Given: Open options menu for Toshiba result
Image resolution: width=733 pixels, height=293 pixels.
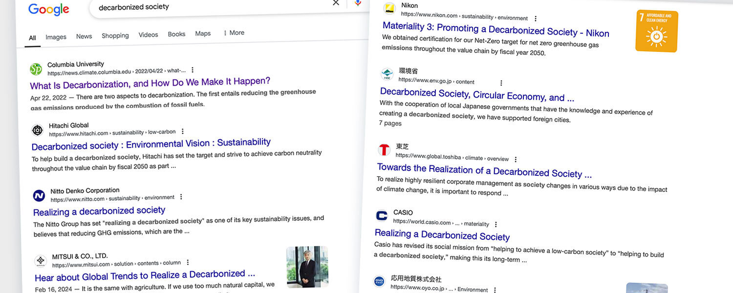Looking at the screenshot, I should (516, 159).
